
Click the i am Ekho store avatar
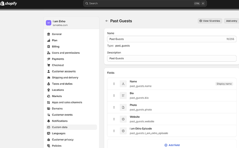[48, 23]
